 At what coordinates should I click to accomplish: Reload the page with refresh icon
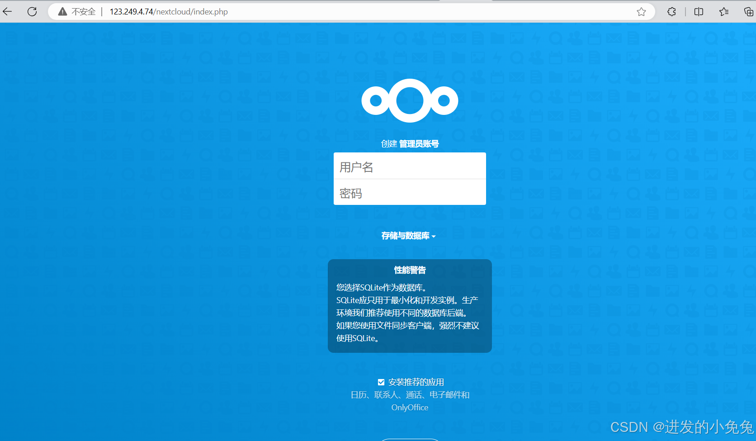point(32,12)
